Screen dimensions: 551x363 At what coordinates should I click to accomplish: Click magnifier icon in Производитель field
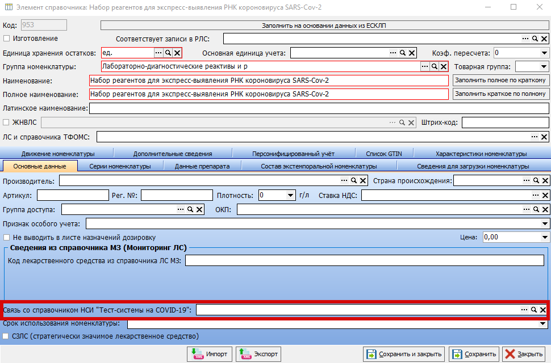pyautogui.click(x=353, y=181)
